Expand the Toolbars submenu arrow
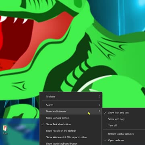 99,97
